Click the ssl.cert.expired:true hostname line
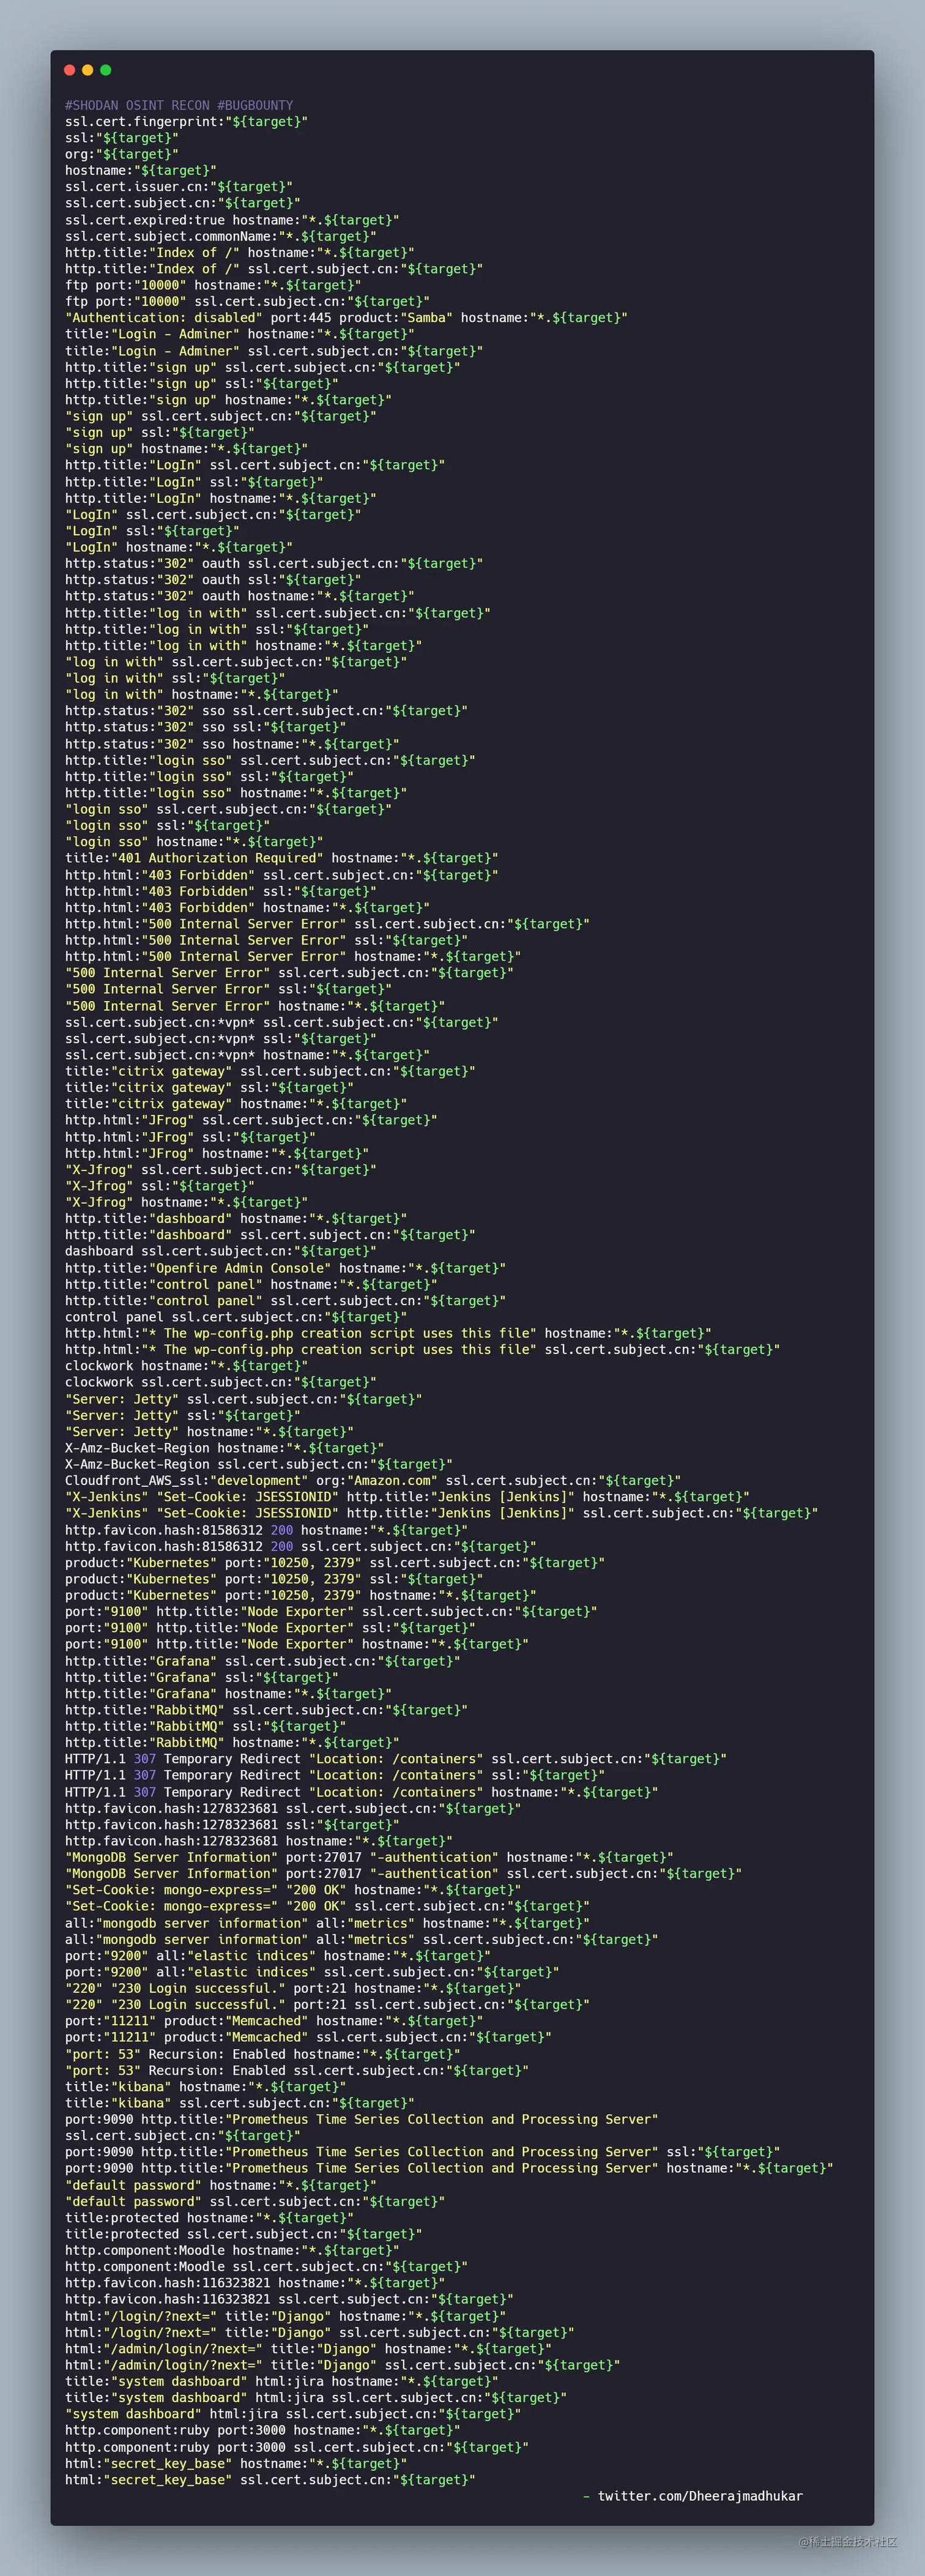 click(232, 220)
